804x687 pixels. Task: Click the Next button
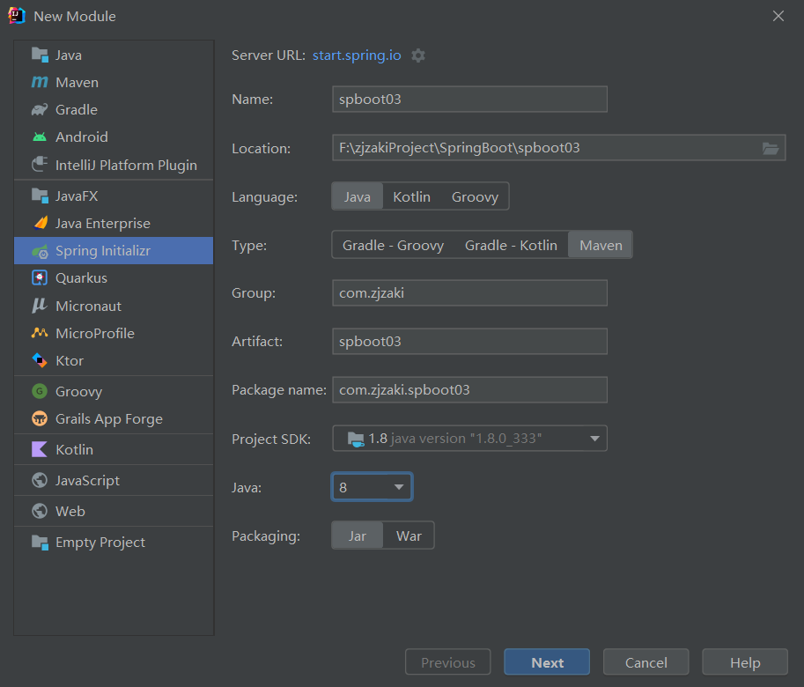(547, 662)
